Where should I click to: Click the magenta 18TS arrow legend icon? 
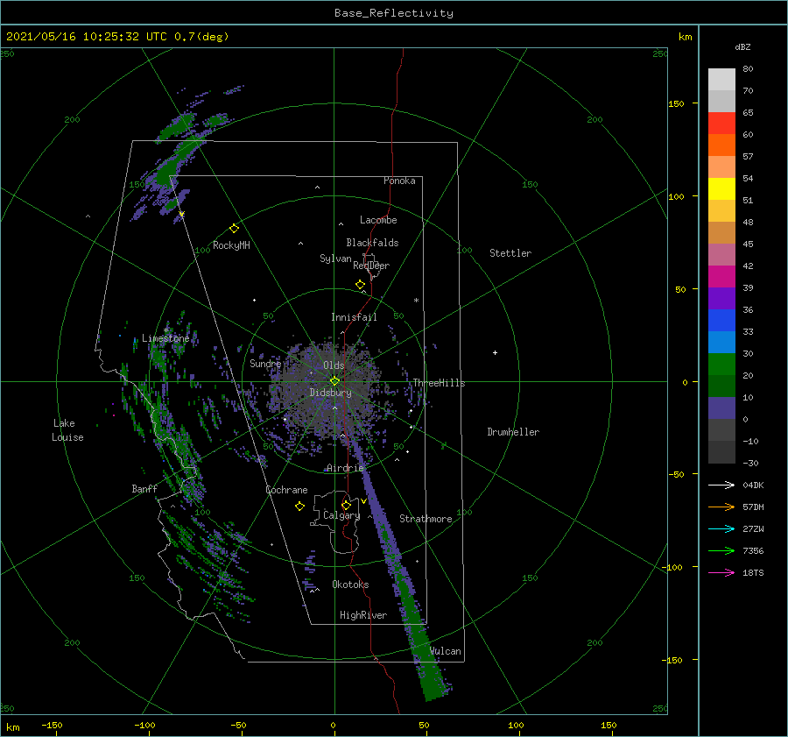(721, 572)
